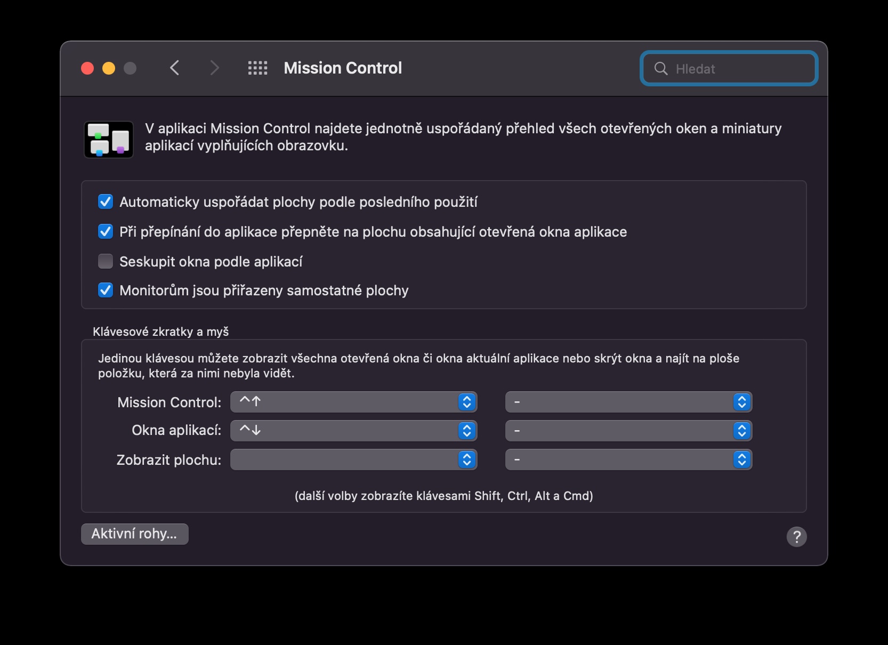Uncheck 'Monitorům jsou přiřazeny samostatné plochy'
This screenshot has height=645, width=888.
coord(106,291)
